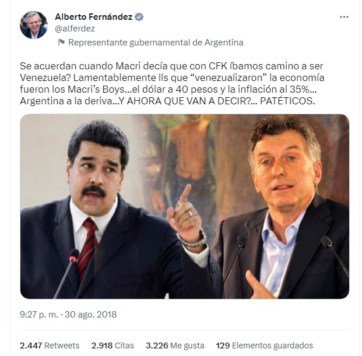Screen dimensions: 362x356
Task: Open Alberto Fernández display name profile link
Action: (93, 17)
